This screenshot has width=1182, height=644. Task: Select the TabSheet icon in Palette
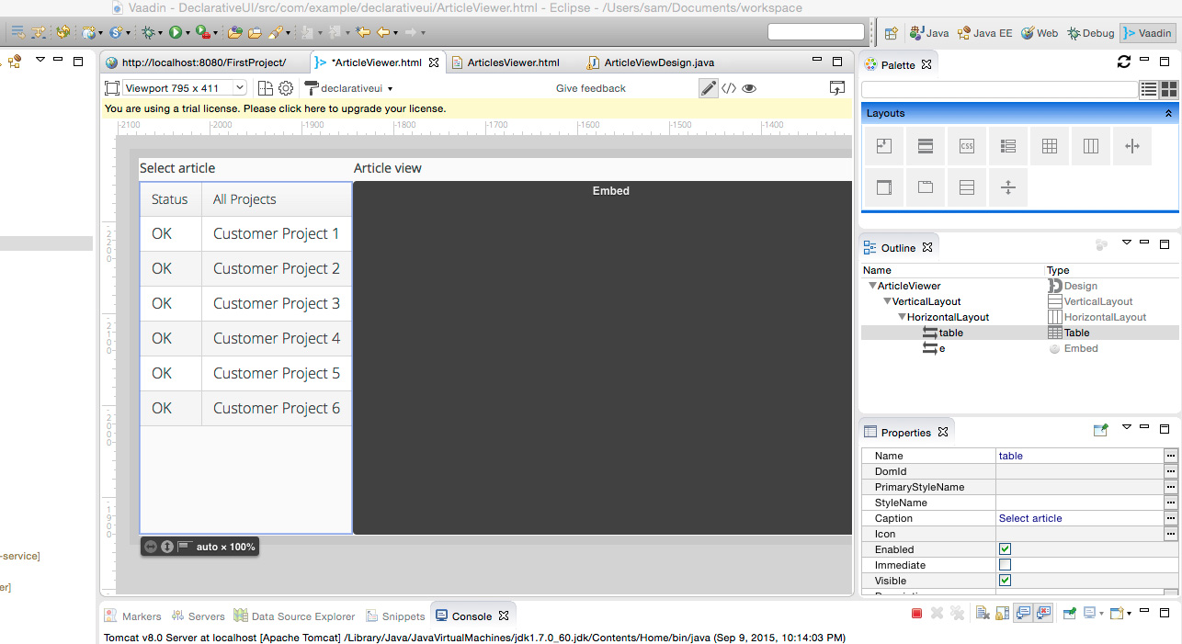926,187
